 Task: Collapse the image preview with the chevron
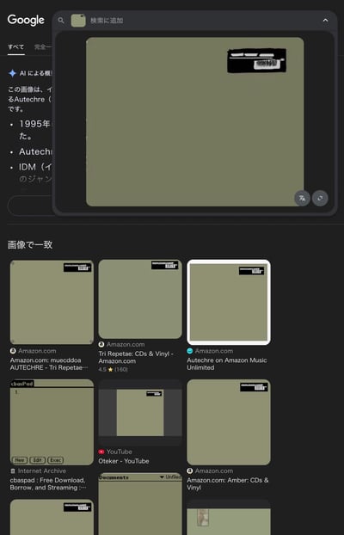[325, 21]
